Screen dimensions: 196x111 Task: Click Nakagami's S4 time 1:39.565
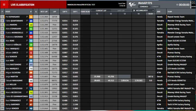pos(139,81)
